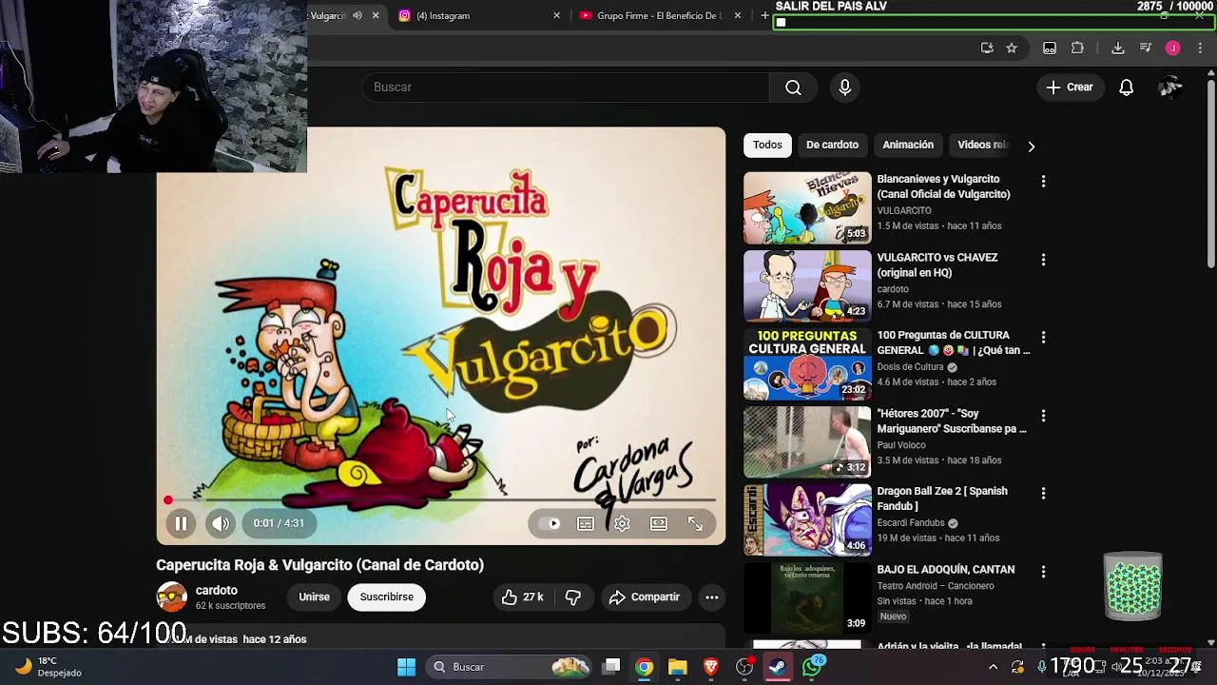Click the Suscribirse button
This screenshot has height=685, width=1217.
pyautogui.click(x=387, y=597)
